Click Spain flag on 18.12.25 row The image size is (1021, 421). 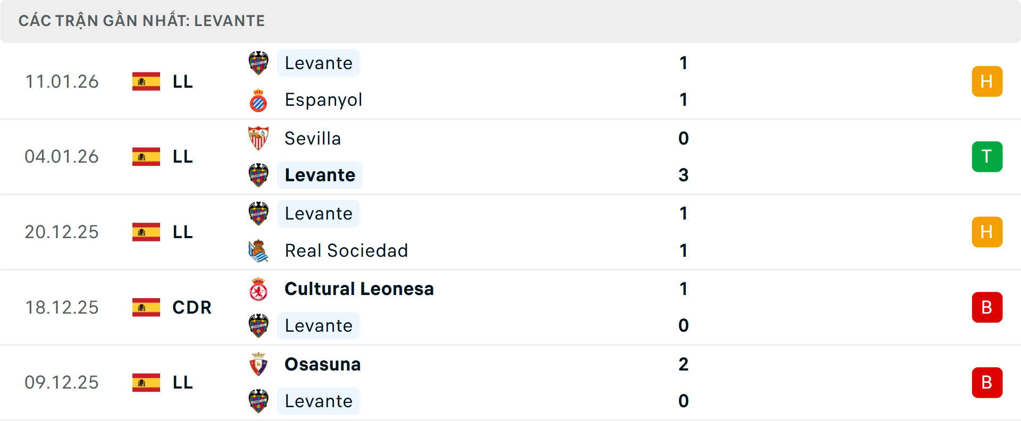146,307
